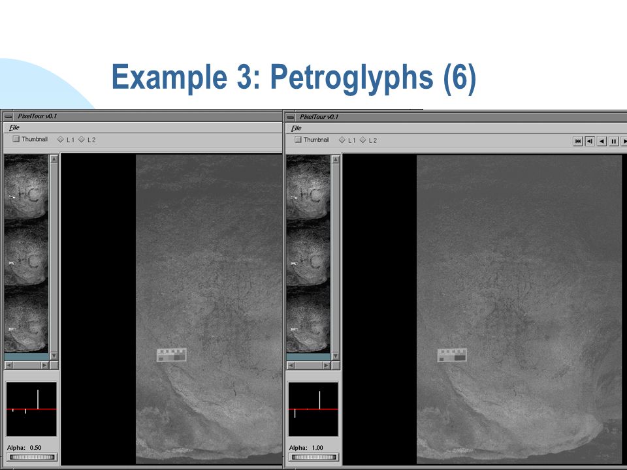Select top HC thumbnail in left window
627x470 pixels.
click(x=26, y=187)
